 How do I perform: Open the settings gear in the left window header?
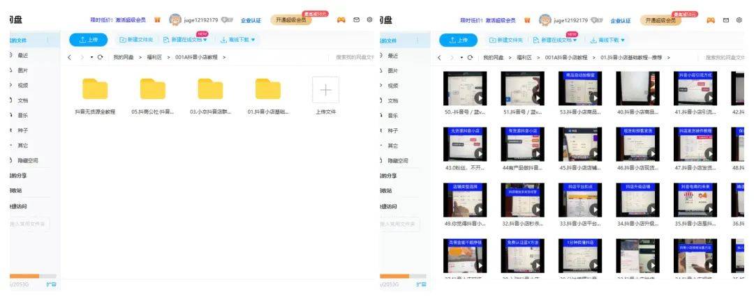(369, 20)
